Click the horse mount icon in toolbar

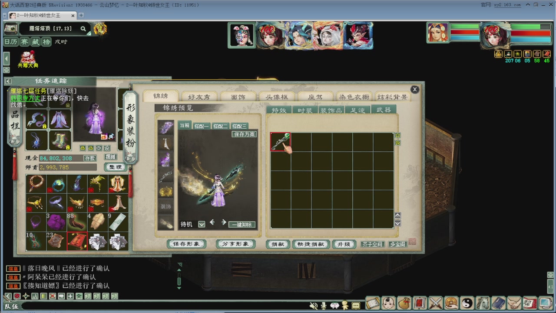[x=483, y=303]
